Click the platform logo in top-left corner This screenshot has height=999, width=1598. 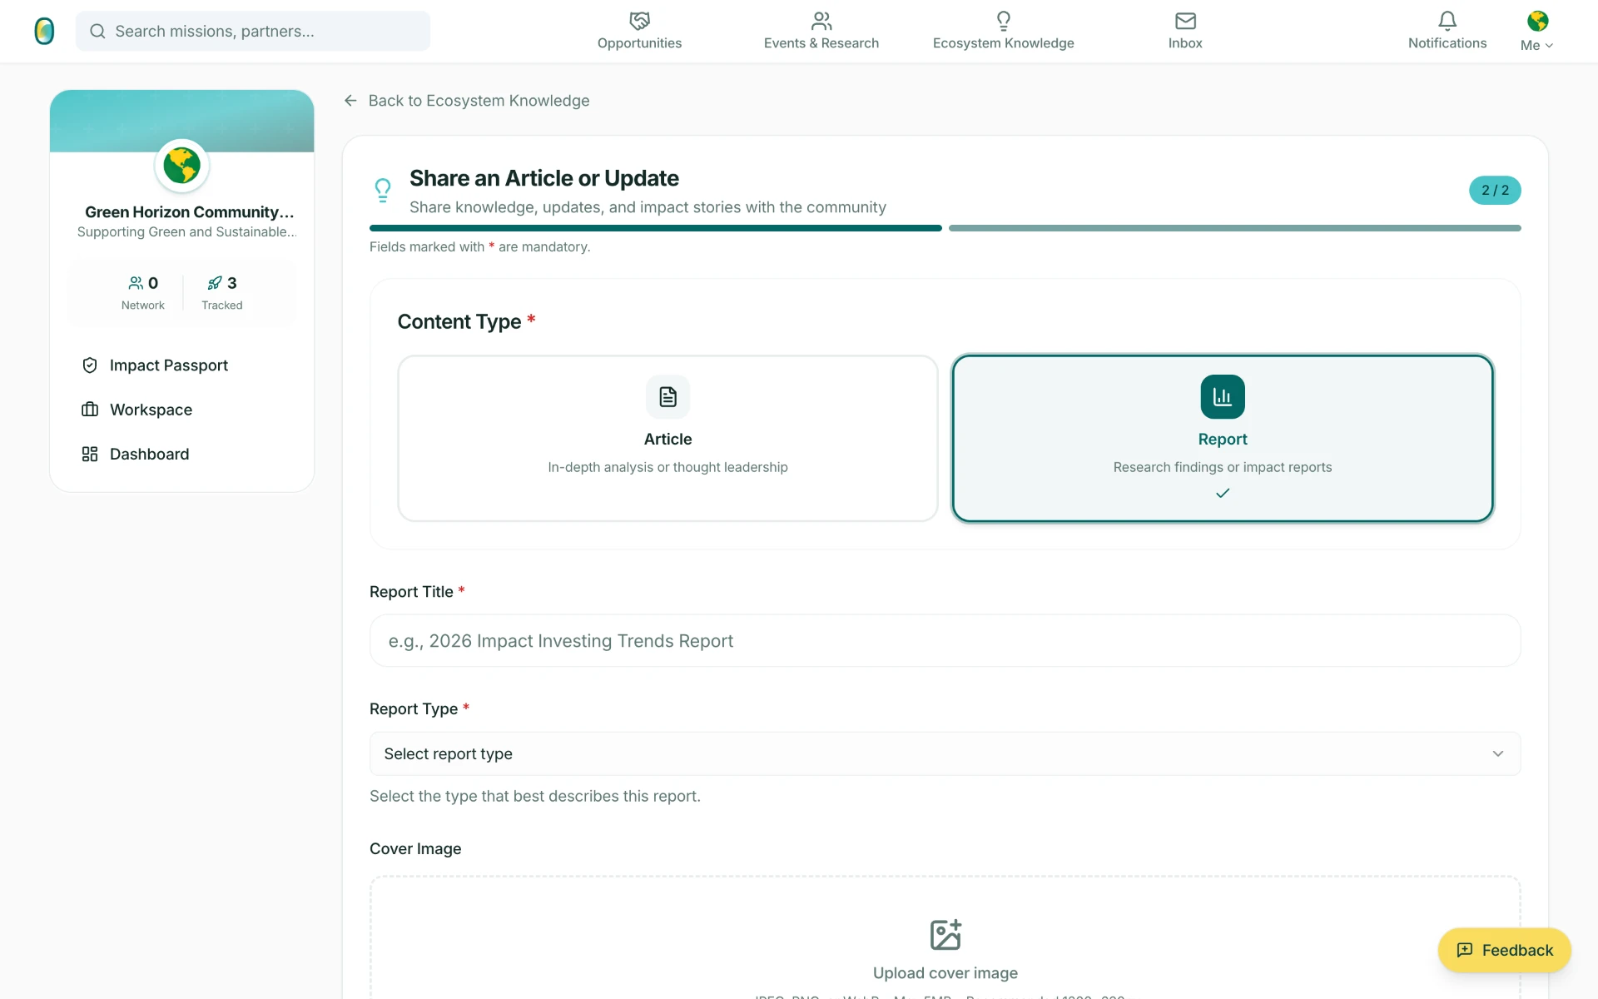[x=44, y=31]
